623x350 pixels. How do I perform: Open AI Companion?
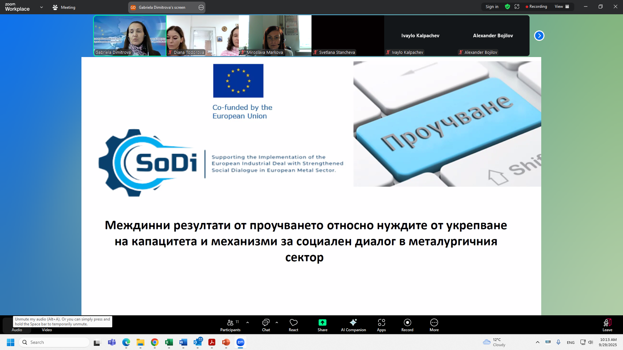(x=353, y=325)
